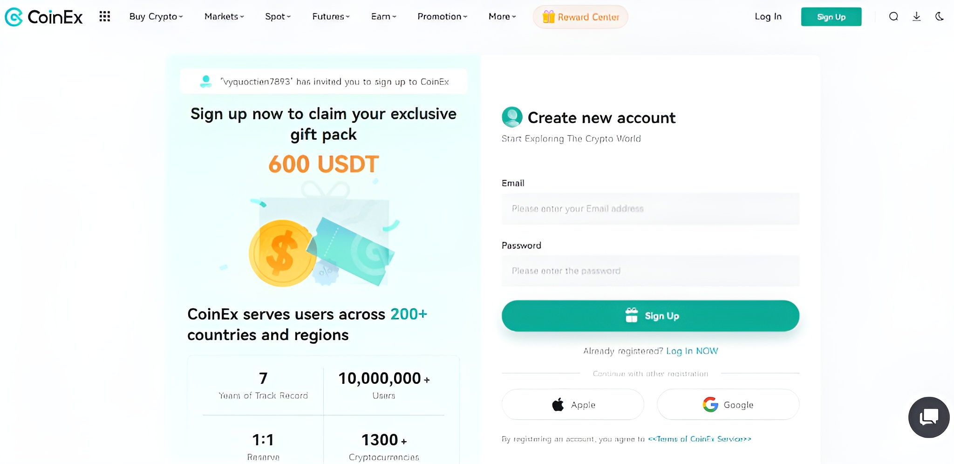Viewport: 954px width, 464px height.
Task: Click the invited user avatar icon
Action: point(204,81)
